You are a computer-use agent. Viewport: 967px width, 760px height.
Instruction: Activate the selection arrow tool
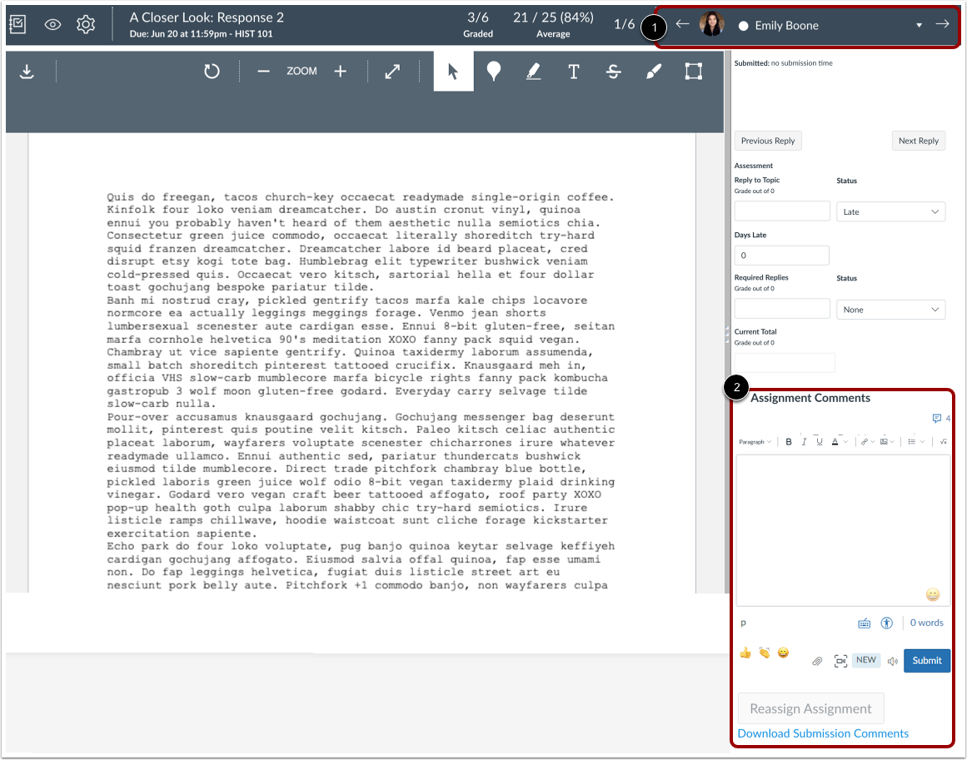pos(453,71)
